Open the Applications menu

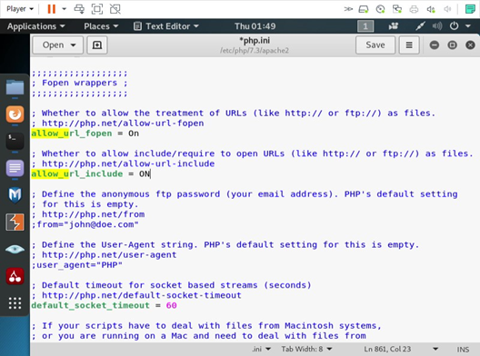[x=35, y=26]
